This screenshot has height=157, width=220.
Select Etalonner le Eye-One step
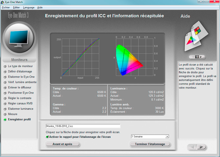21,77
